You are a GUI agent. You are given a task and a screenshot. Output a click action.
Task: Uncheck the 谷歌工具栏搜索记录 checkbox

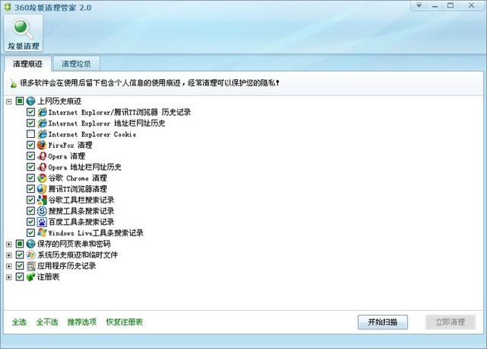[30, 200]
